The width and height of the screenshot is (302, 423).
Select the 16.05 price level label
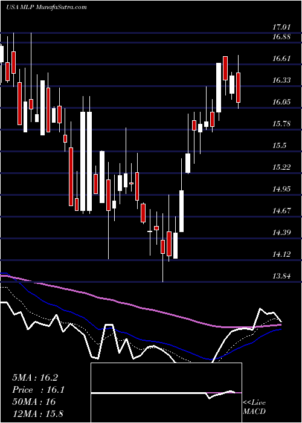pyautogui.click(x=281, y=102)
